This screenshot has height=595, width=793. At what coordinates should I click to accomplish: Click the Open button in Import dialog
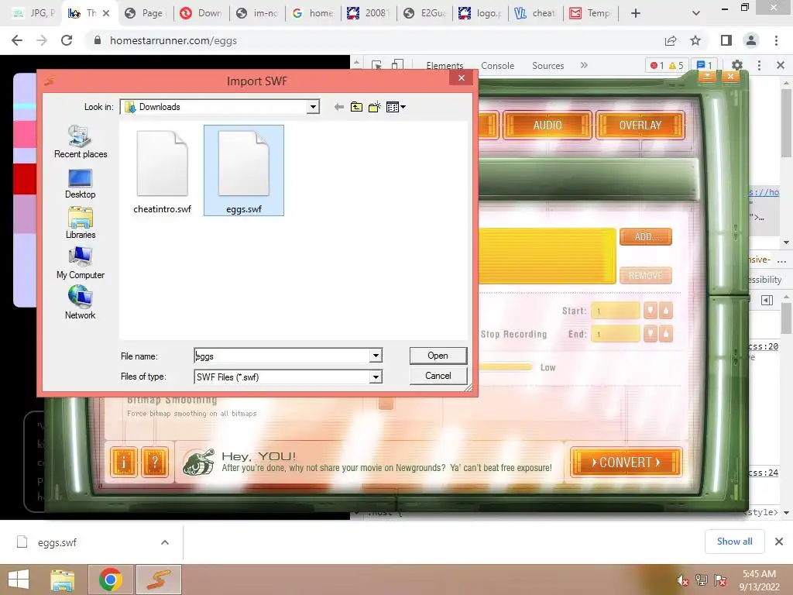[x=438, y=356]
